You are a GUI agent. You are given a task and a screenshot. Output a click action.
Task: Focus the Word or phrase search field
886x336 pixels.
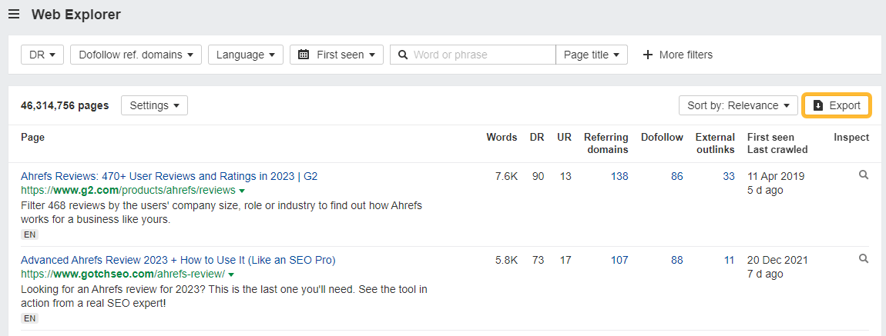482,55
